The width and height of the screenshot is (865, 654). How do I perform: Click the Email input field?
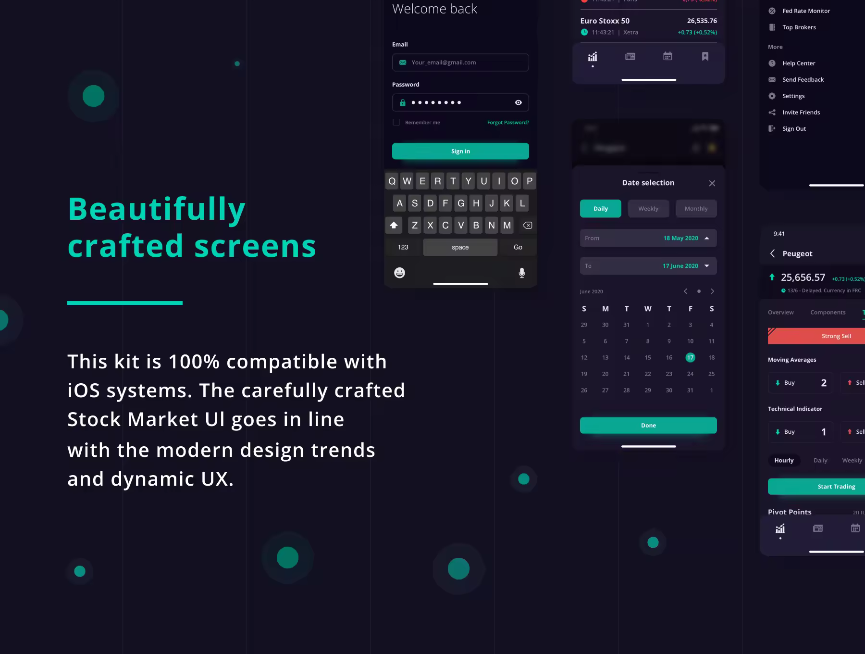(x=460, y=63)
